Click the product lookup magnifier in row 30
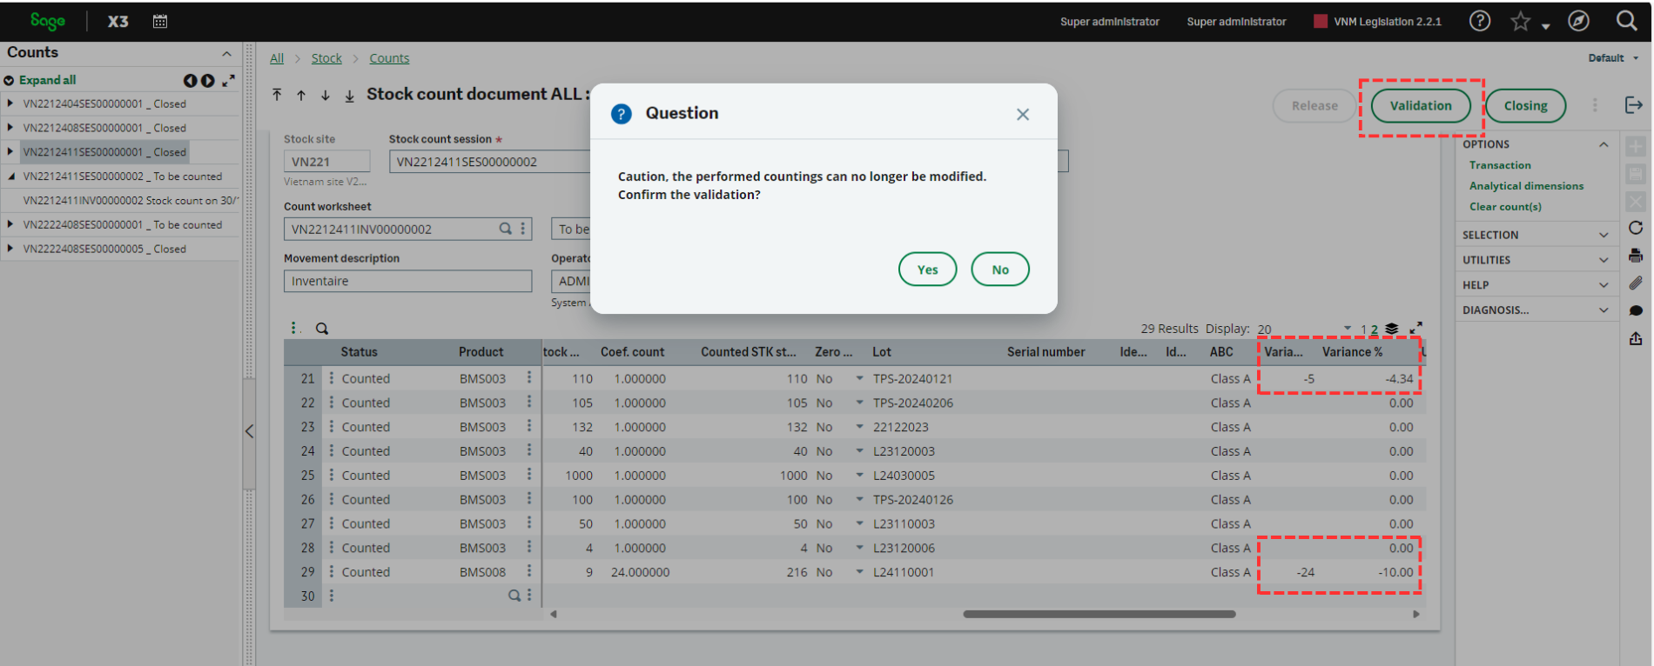 click(514, 596)
